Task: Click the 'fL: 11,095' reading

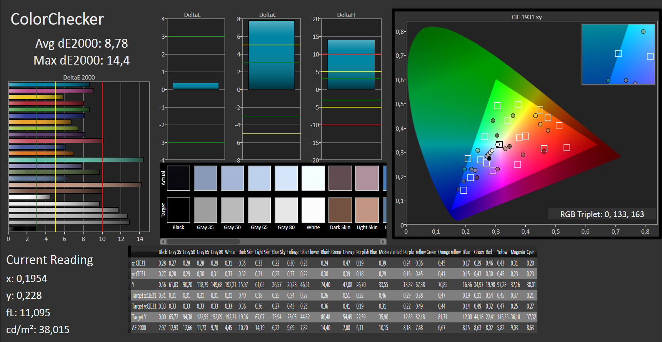Action: point(28,312)
